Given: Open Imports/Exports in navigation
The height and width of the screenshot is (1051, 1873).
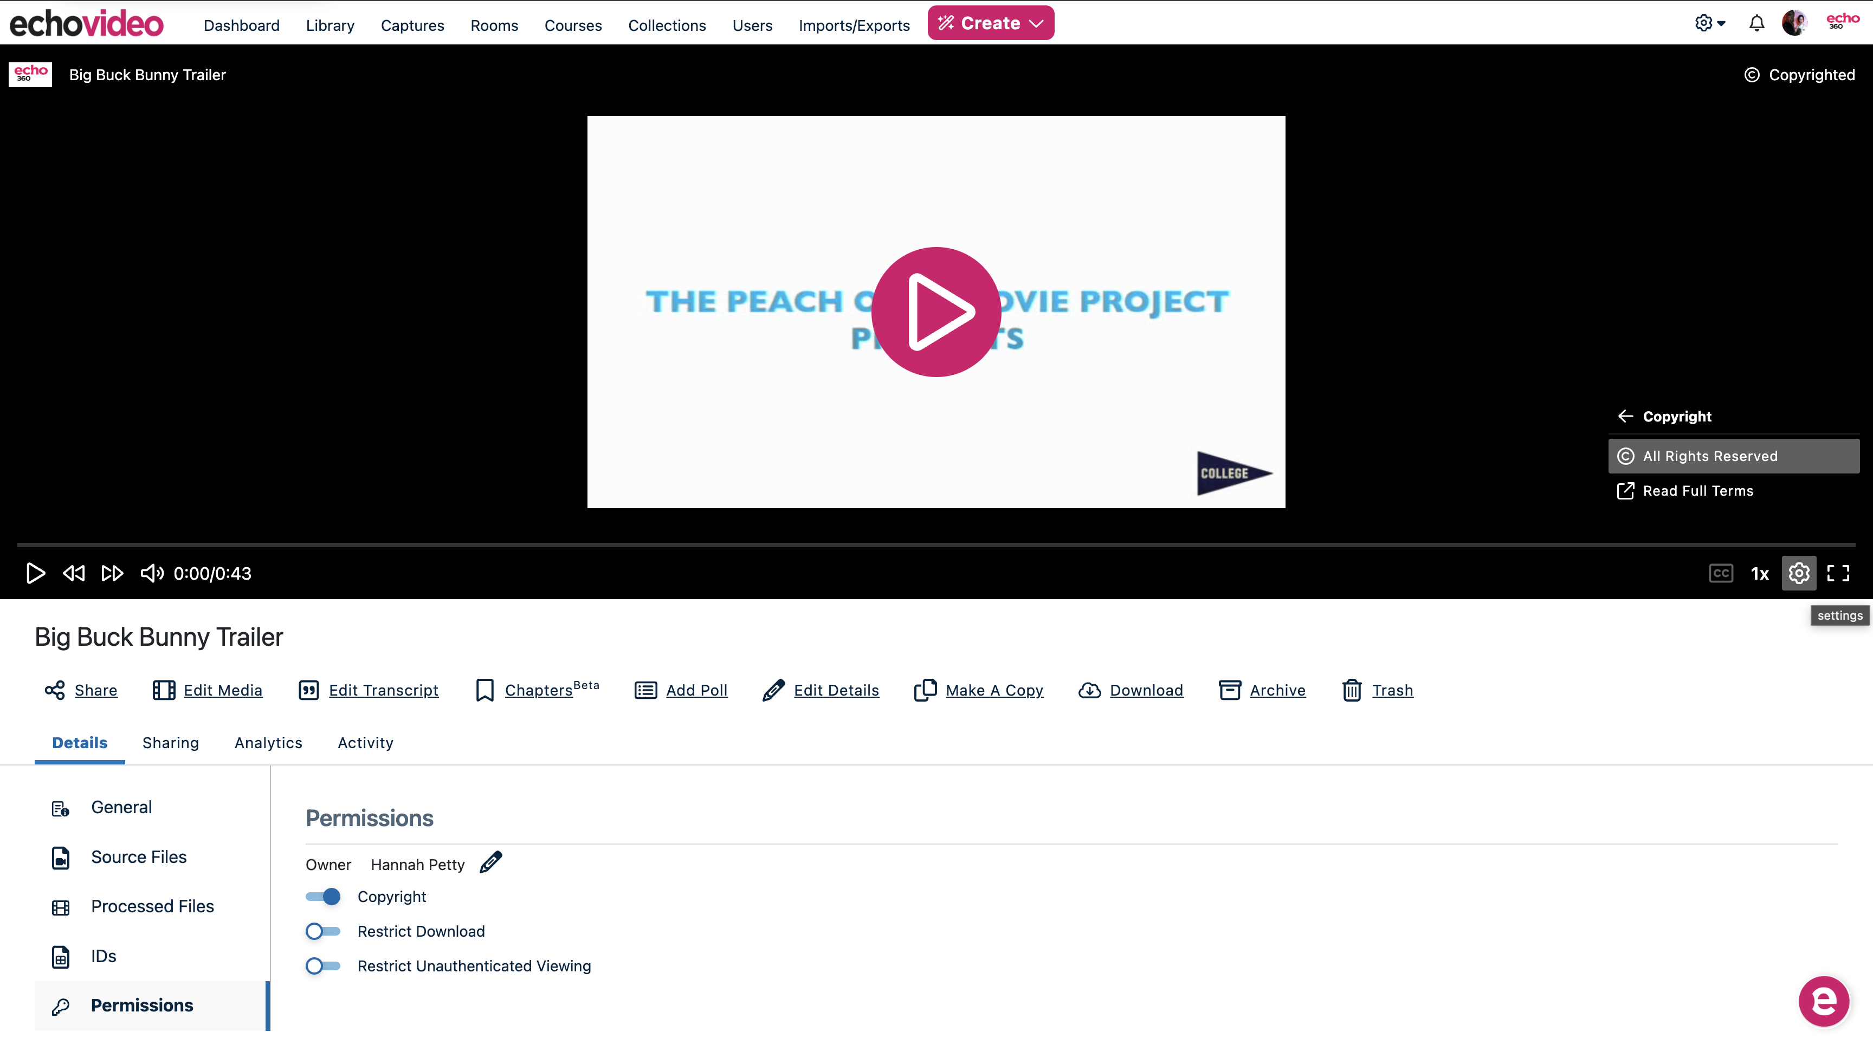Looking at the screenshot, I should (854, 25).
